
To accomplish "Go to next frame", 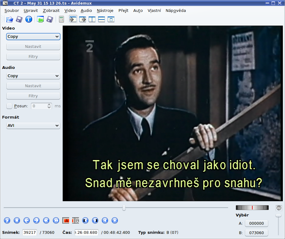I will [x=36, y=220].
